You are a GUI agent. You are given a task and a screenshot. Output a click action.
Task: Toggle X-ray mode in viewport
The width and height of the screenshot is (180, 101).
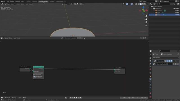tap(136, 4)
